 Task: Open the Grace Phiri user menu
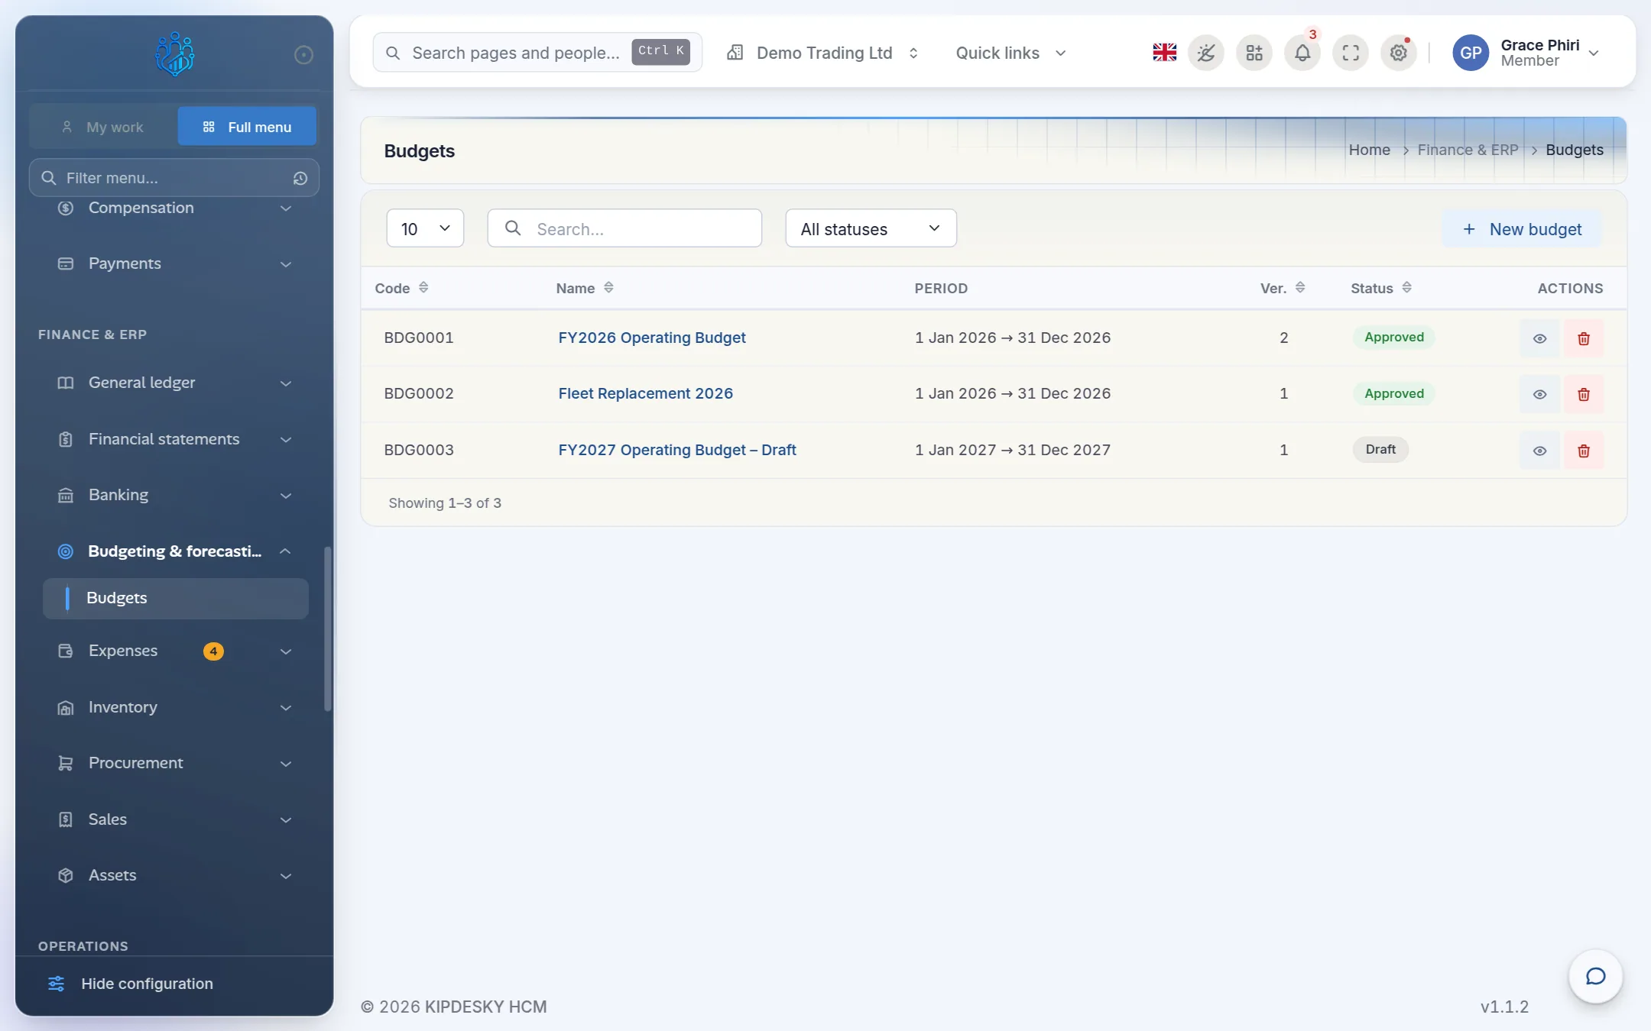pyautogui.click(x=1526, y=53)
